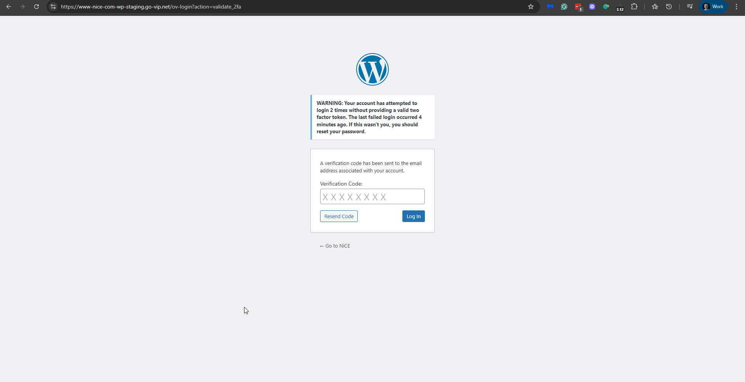The width and height of the screenshot is (745, 382).
Task: Open the Extensions puzzle menu
Action: 634,7
